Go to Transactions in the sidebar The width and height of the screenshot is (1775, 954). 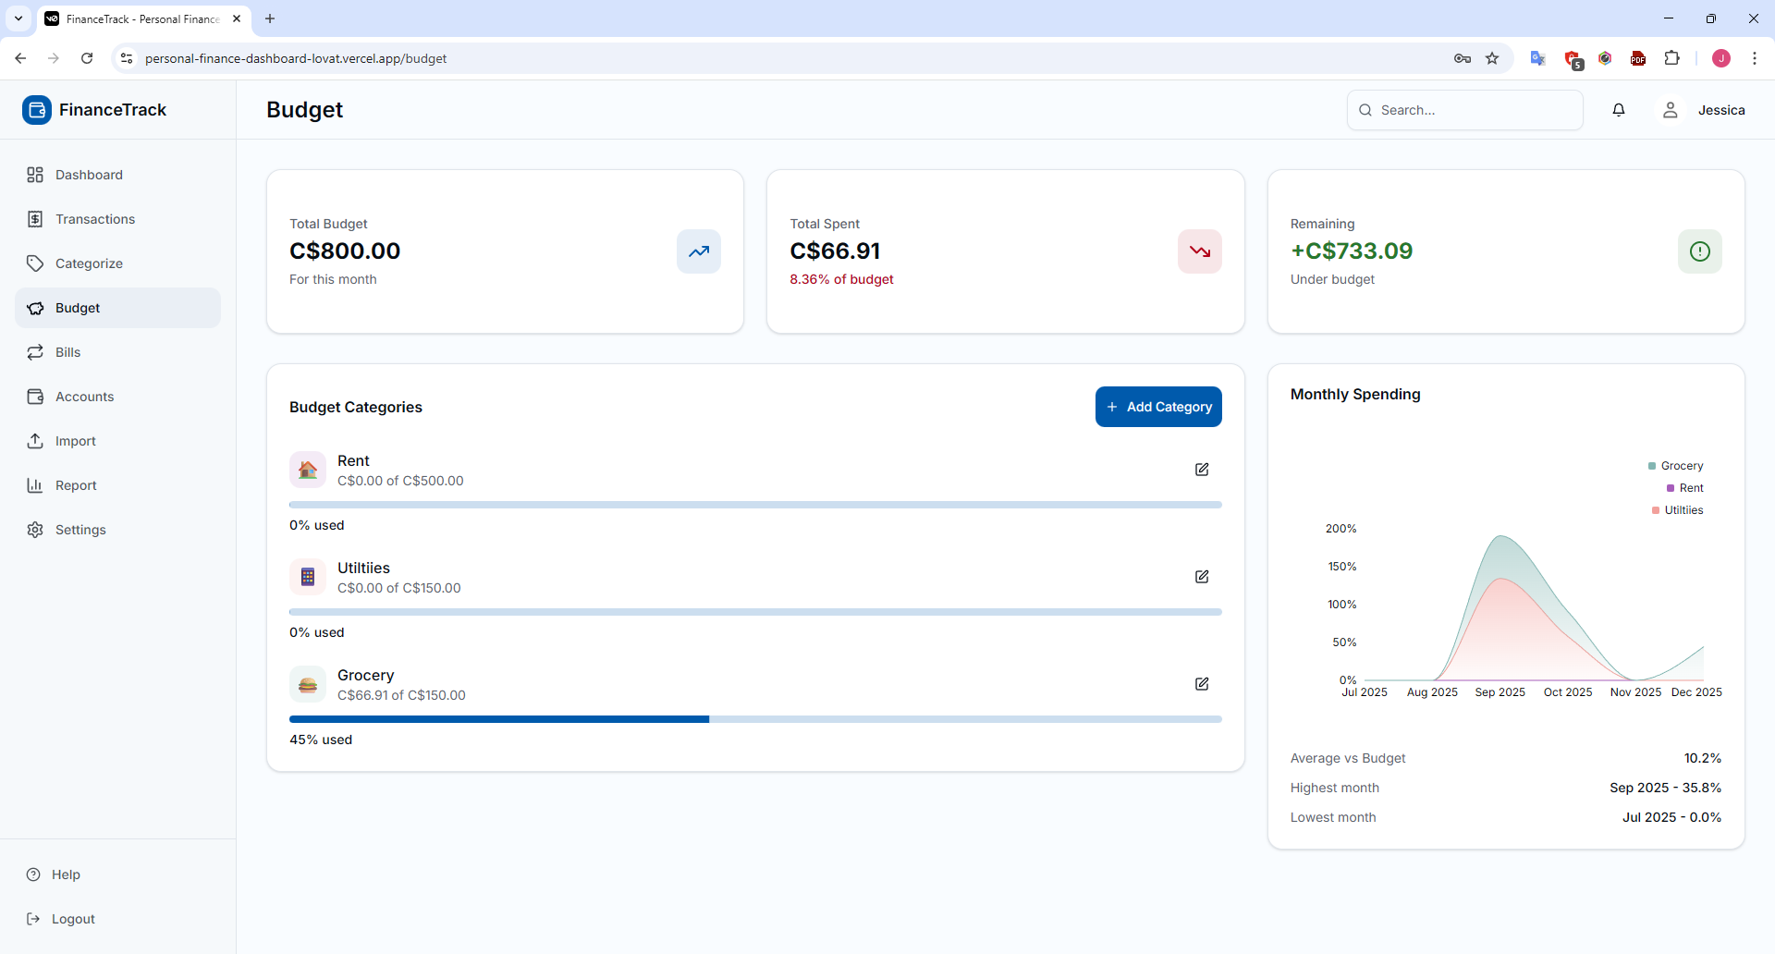[95, 219]
